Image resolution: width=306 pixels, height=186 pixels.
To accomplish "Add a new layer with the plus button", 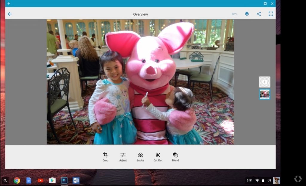I will click(264, 82).
